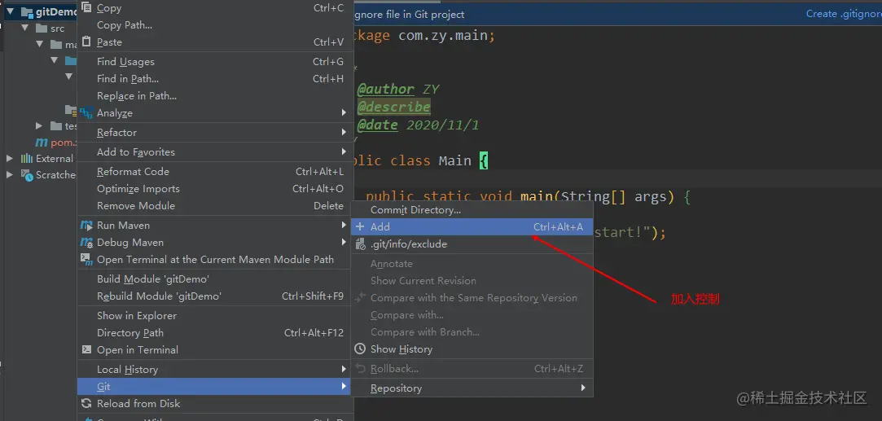
Task: Select Reformat Code menu entry
Action: pos(215,172)
